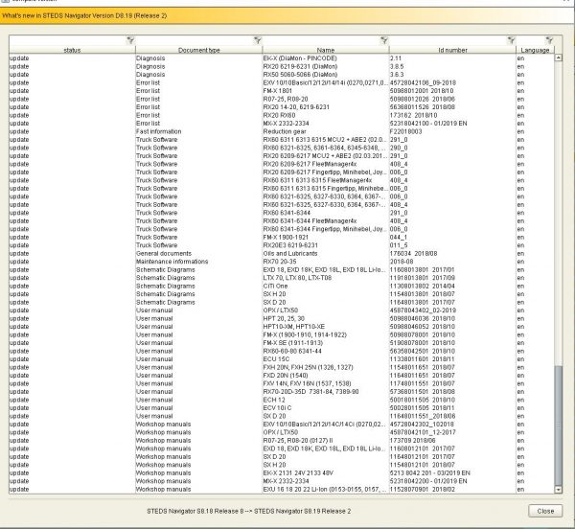Viewport: 575px width, 529px height.
Task: Click the scrollbar down arrow
Action: click(x=558, y=490)
